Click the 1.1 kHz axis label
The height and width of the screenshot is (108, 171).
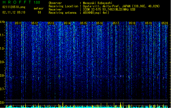[2, 35]
